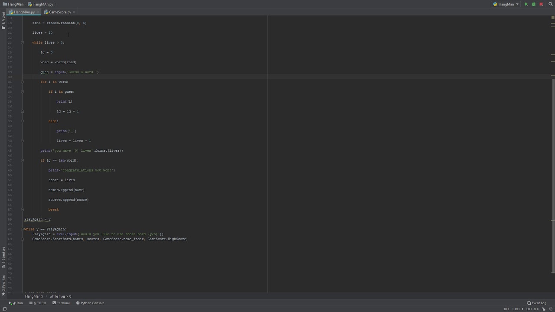The image size is (555, 312).
Task: Click the 'score = lives' line
Action: (x=62, y=180)
